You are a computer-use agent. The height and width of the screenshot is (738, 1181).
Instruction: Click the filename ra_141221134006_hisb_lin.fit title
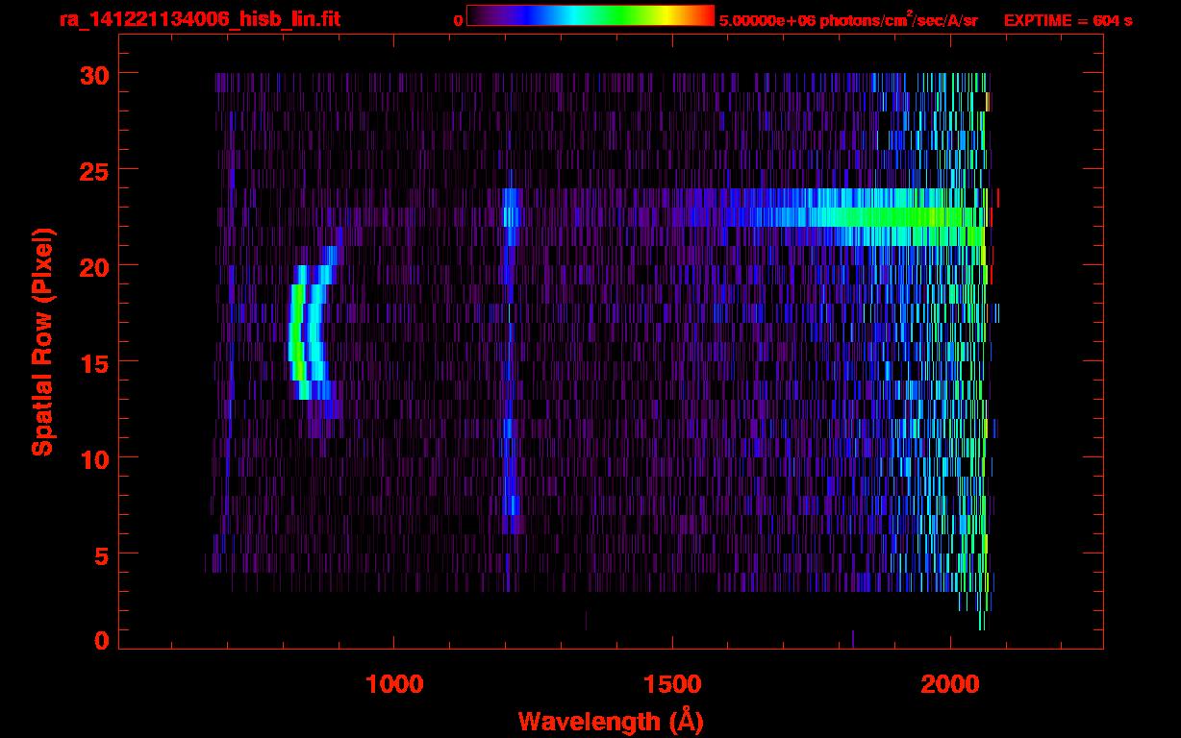199,19
